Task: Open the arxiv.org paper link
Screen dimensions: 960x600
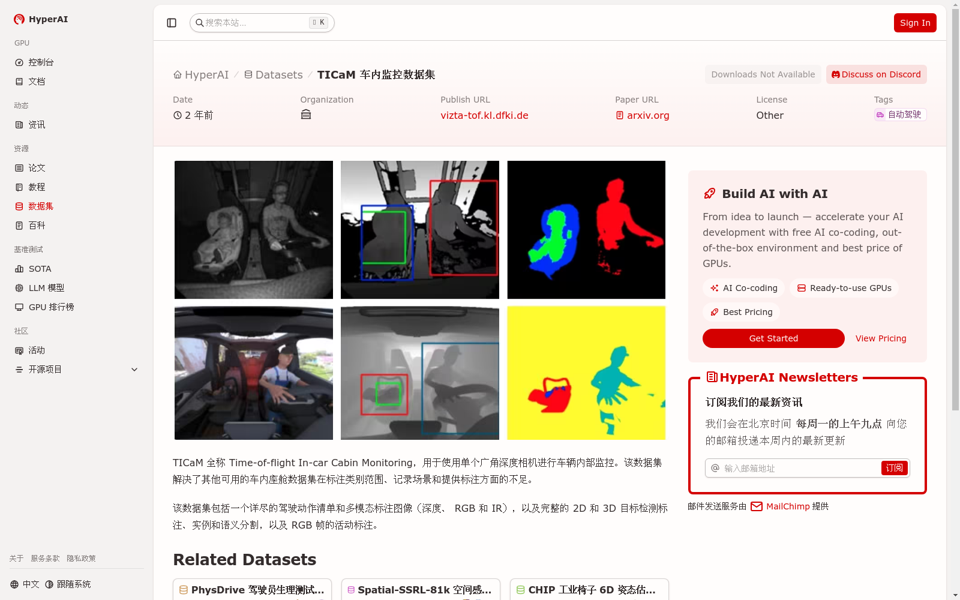Action: [648, 115]
